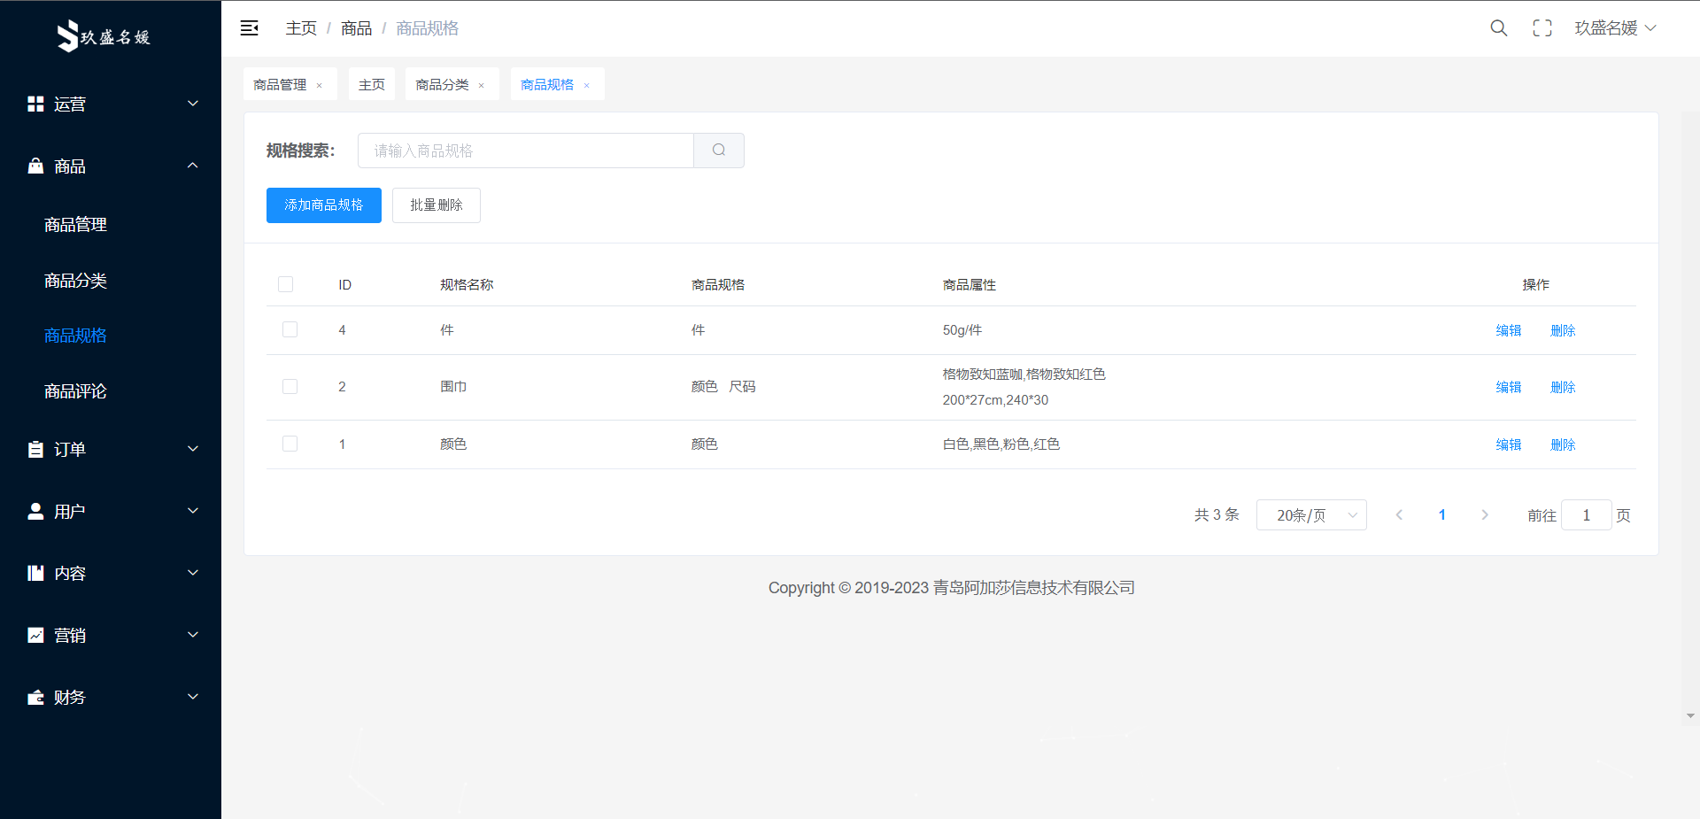1700x819 pixels.
Task: Switch to the 主页 tab
Action: [x=372, y=85]
